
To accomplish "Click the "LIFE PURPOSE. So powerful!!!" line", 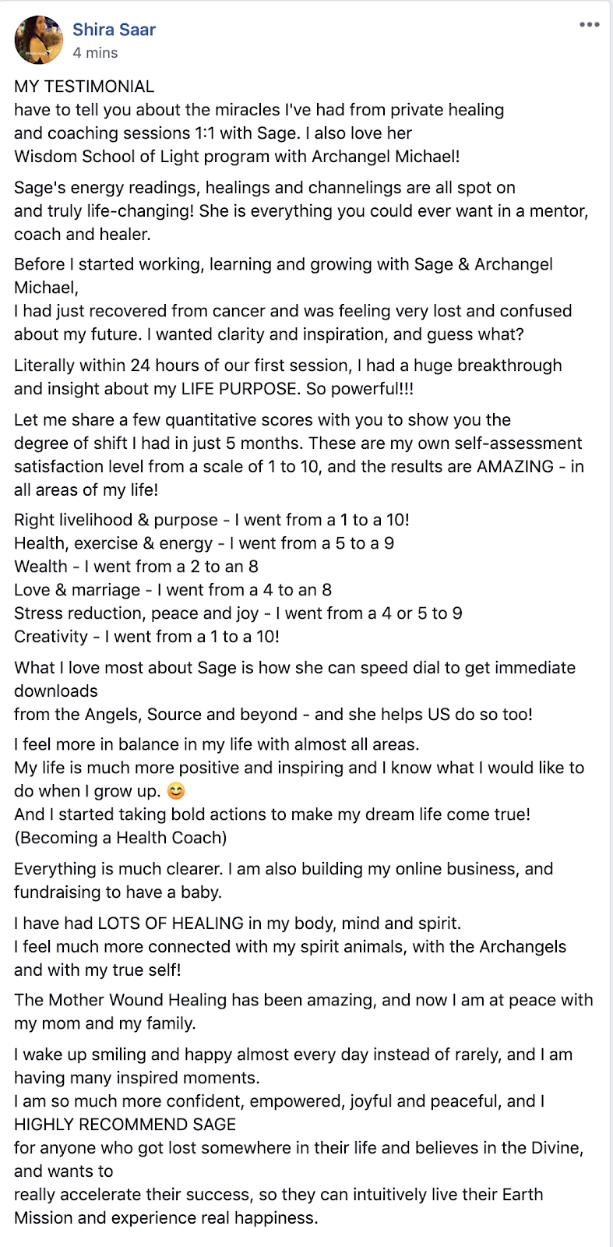I will [214, 389].
